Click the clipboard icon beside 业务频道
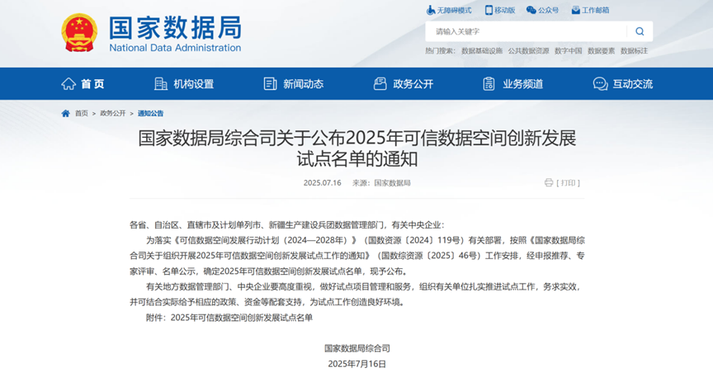 (x=489, y=83)
